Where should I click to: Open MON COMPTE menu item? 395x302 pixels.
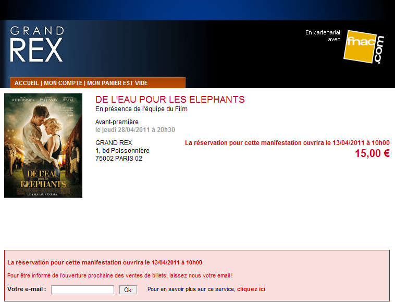(63, 83)
